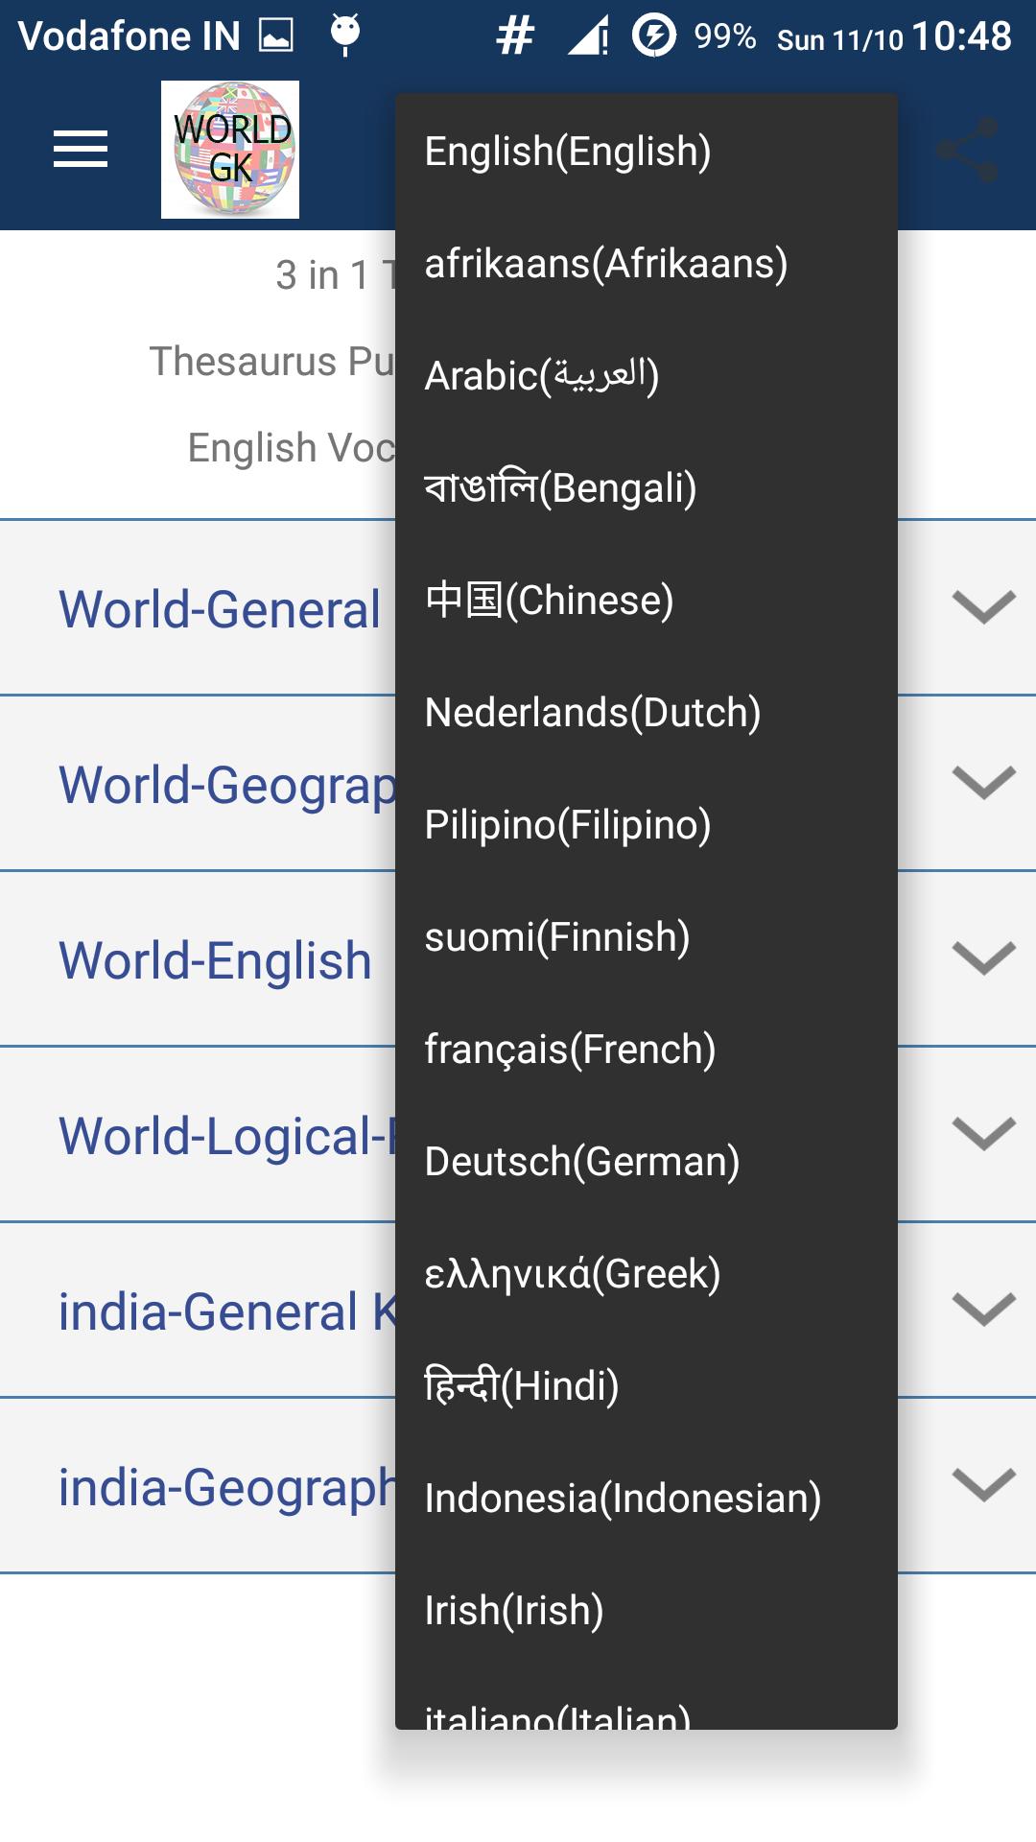Select the Arabic language option
Screen dimensions: 1036x1842
(x=647, y=375)
